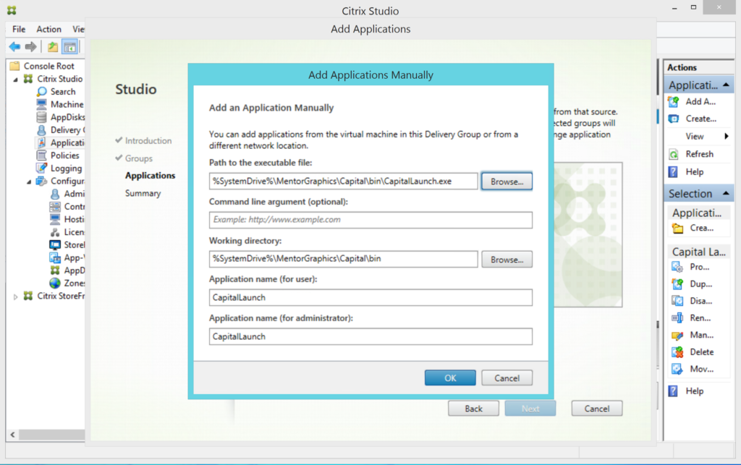Open the File menu

tap(19, 29)
